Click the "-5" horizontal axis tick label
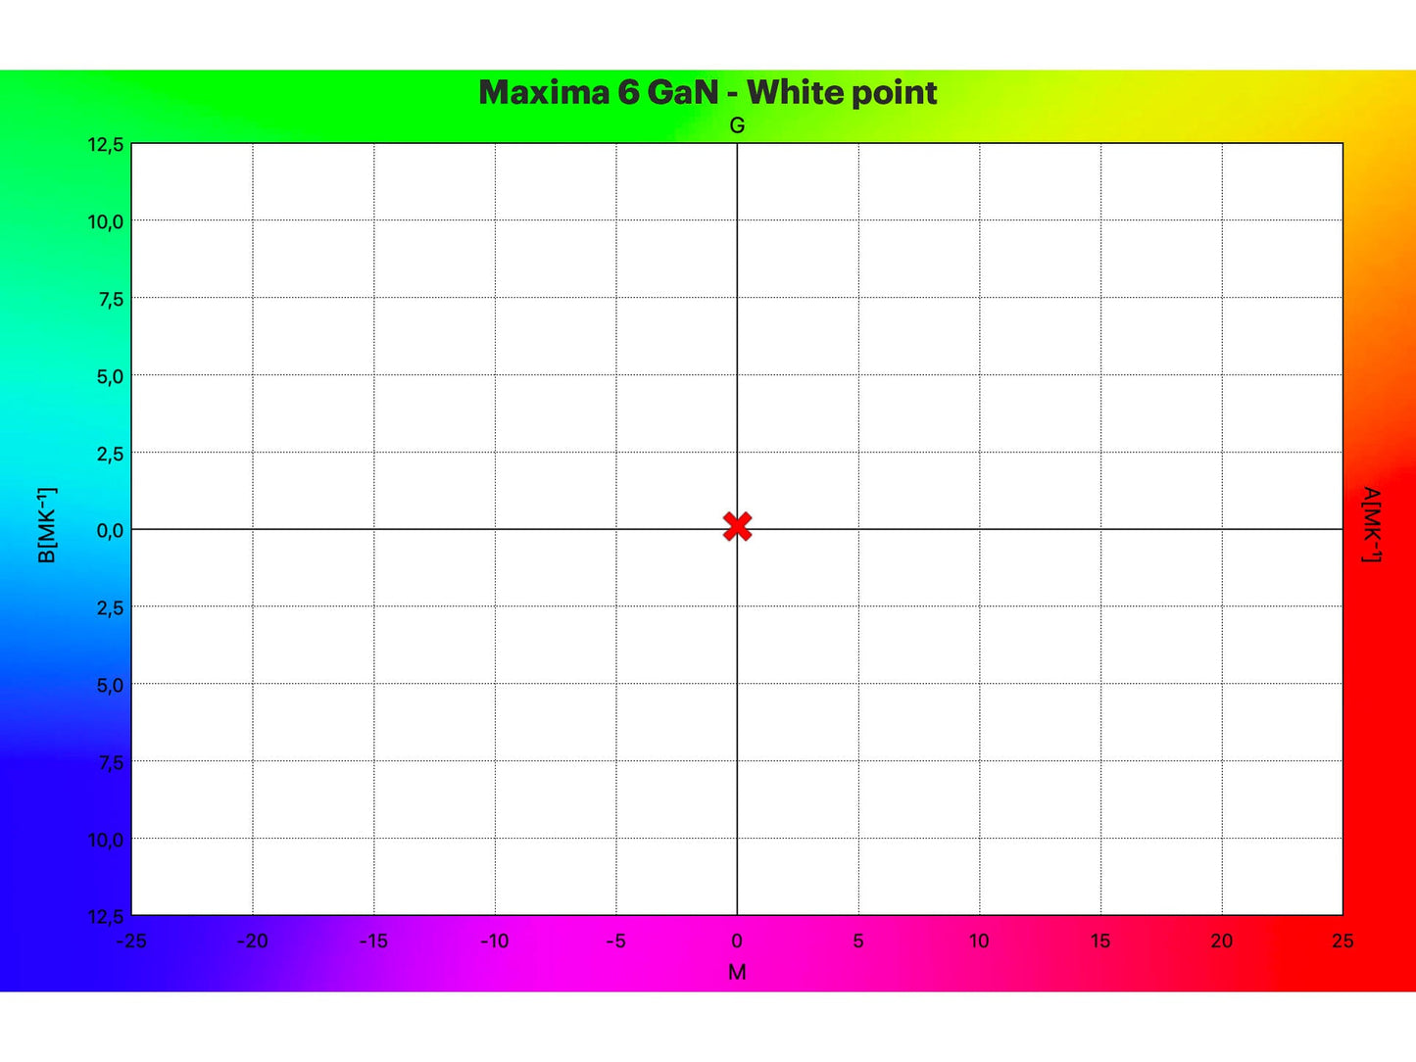1416x1062 pixels. pos(615,941)
